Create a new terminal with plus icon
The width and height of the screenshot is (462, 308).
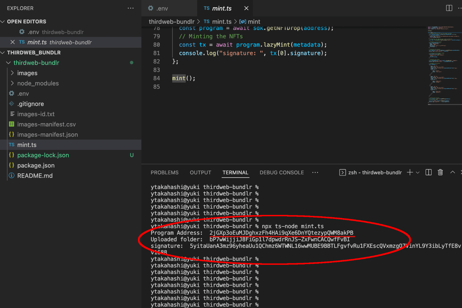click(410, 172)
